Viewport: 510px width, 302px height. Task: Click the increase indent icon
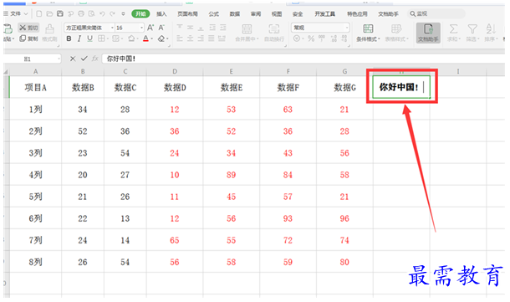point(222,28)
